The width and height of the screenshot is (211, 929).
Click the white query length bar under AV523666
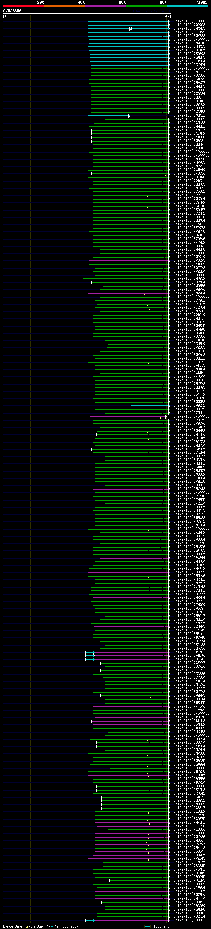click(x=87, y=14)
